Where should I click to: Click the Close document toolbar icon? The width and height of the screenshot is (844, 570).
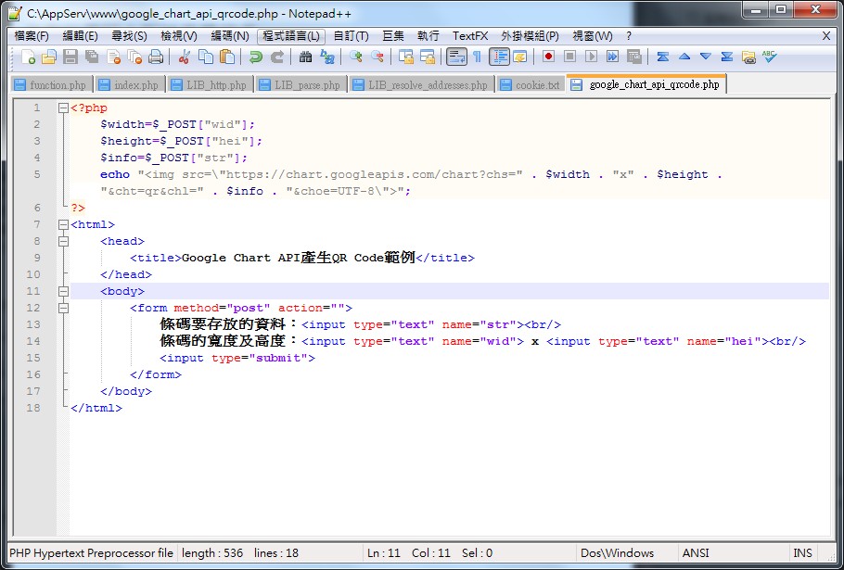coord(113,57)
